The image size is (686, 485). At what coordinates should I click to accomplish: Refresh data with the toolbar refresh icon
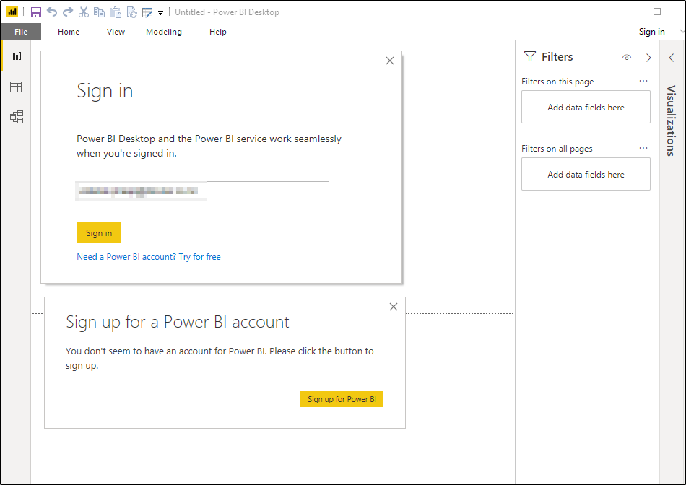(x=131, y=12)
